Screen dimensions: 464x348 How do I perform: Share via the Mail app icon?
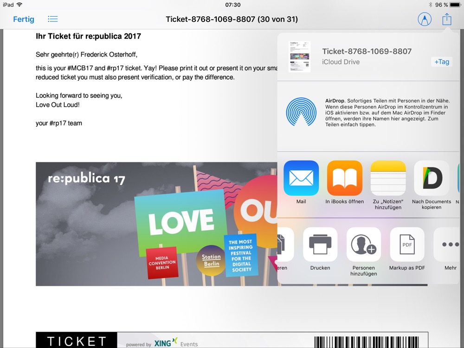point(301,178)
